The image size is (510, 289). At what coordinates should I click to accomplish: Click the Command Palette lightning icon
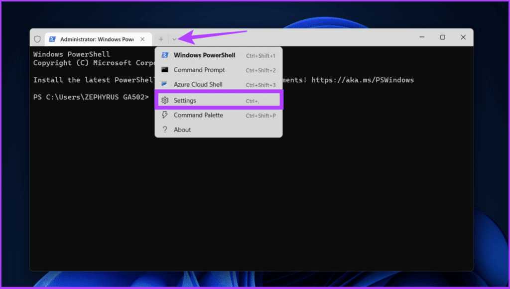[165, 115]
